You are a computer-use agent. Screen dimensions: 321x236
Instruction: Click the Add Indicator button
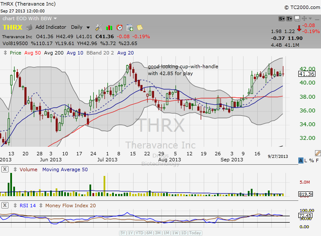click(51, 27)
